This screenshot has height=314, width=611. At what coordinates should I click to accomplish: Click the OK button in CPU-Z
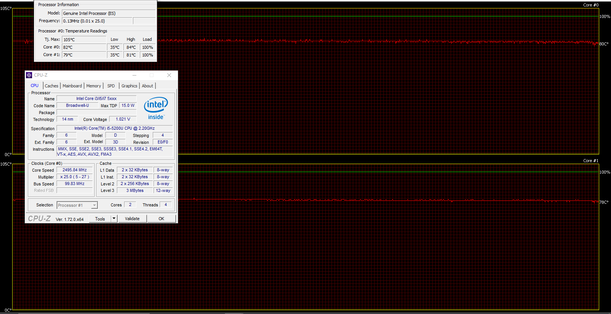pyautogui.click(x=162, y=219)
